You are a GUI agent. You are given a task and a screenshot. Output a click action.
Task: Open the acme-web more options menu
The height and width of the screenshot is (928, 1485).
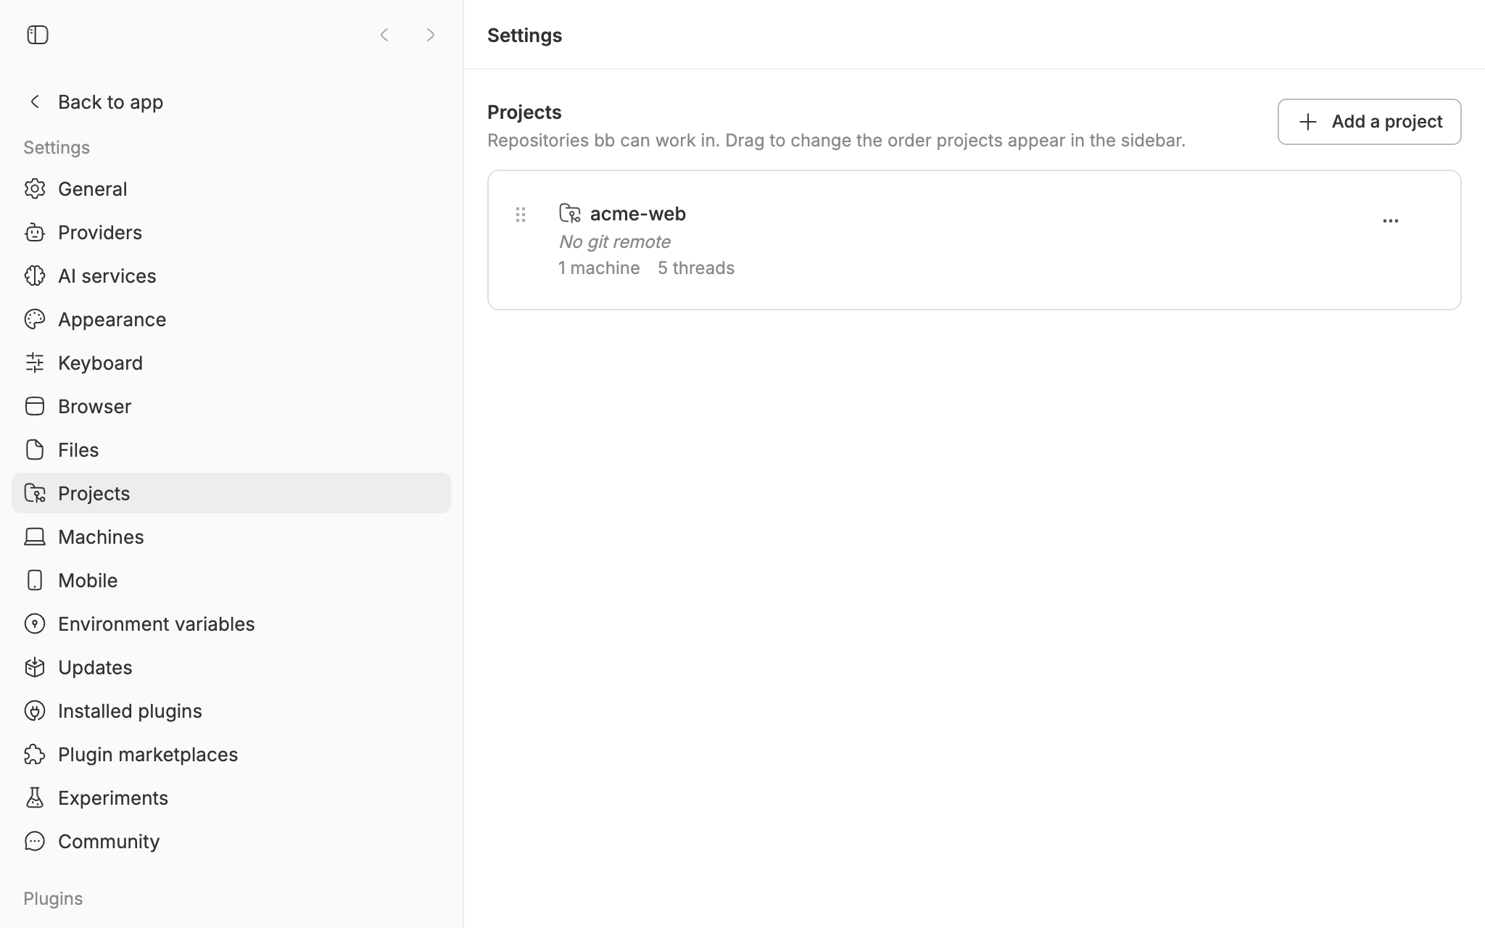1390,220
